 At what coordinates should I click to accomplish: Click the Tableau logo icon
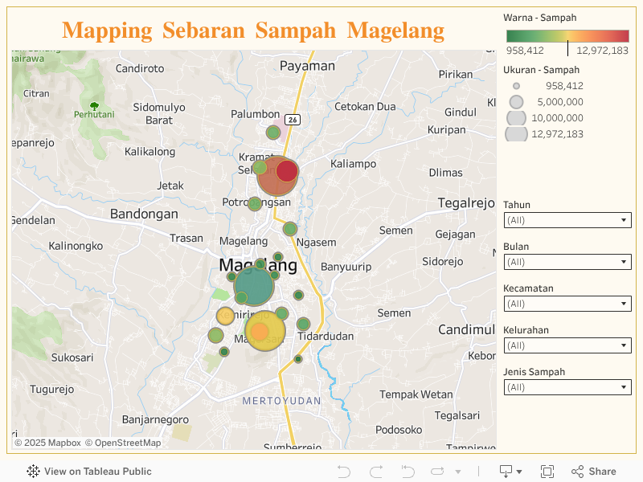(x=33, y=472)
